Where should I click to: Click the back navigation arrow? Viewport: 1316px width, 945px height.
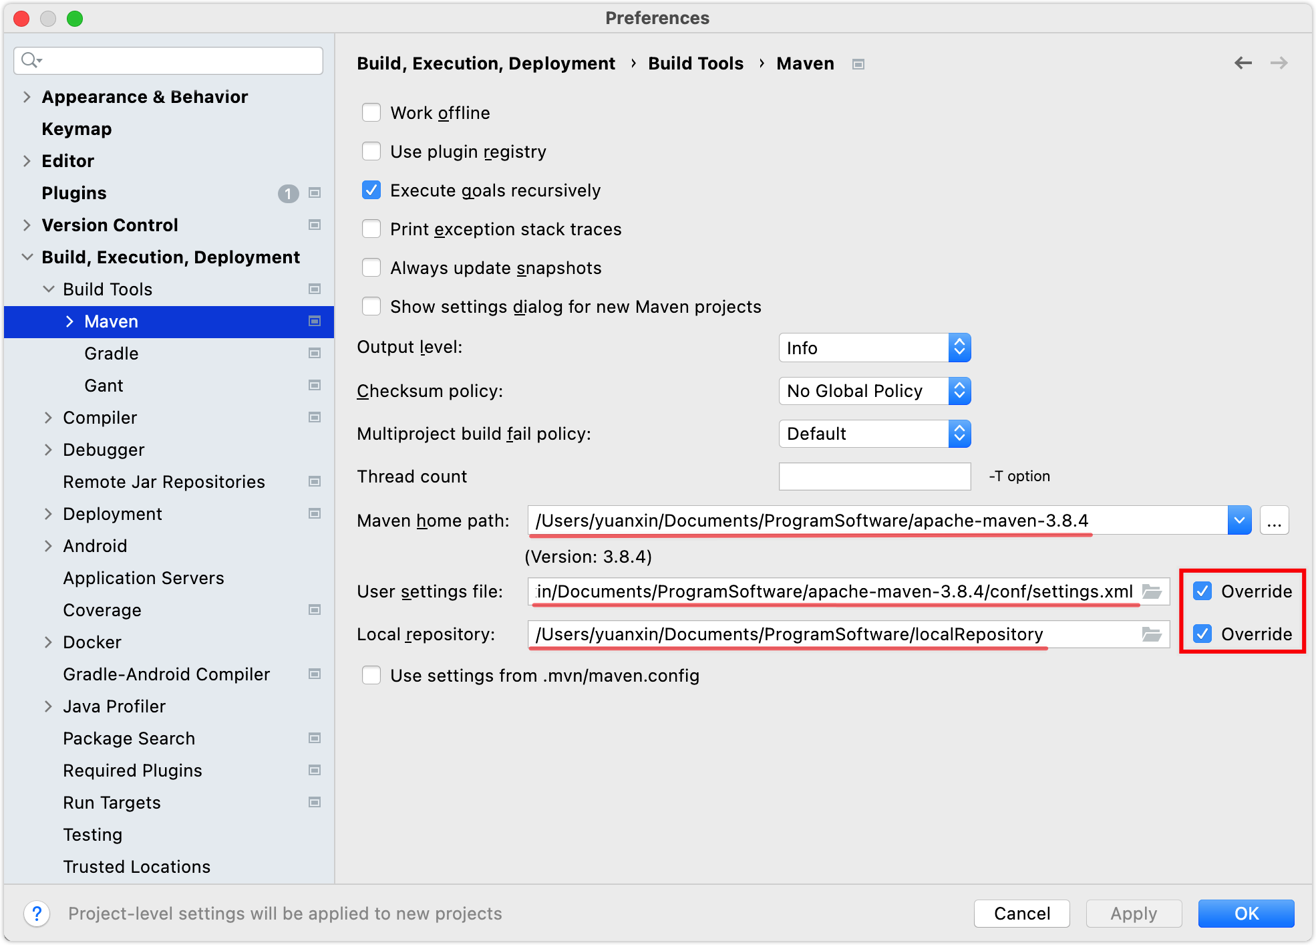tap(1243, 63)
